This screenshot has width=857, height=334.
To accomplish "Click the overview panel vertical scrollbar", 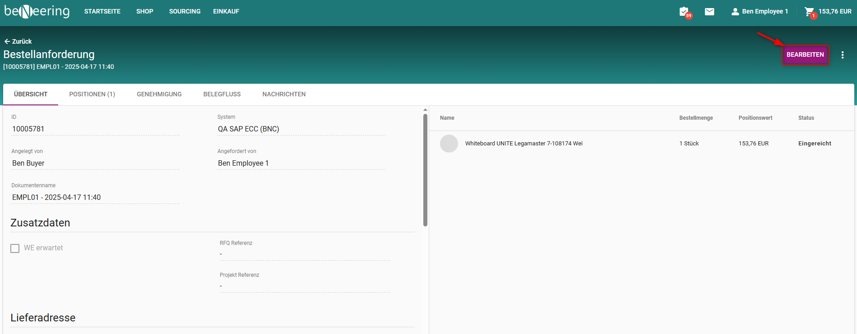I will click(425, 171).
